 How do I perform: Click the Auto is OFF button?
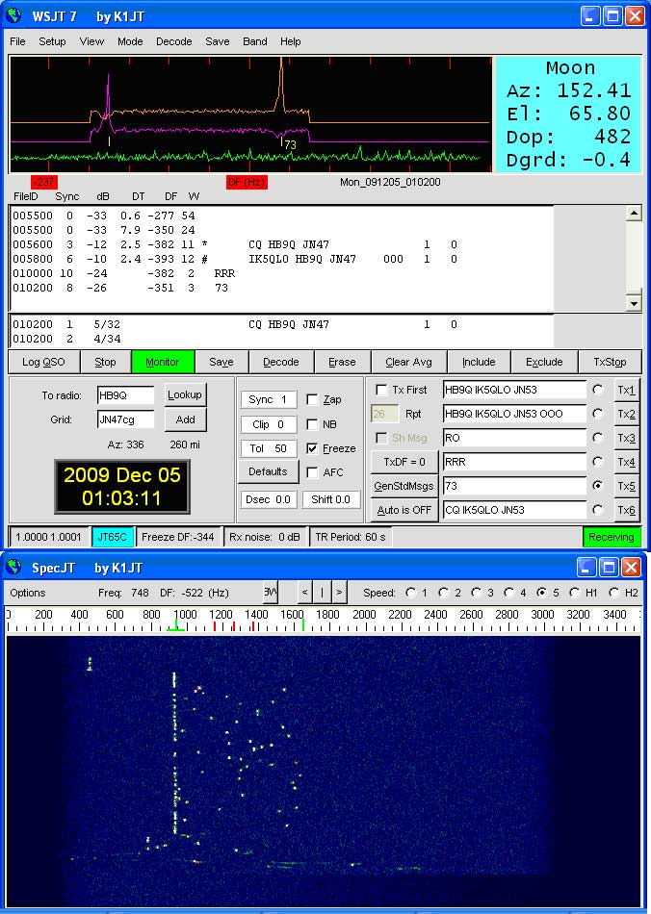[x=404, y=510]
